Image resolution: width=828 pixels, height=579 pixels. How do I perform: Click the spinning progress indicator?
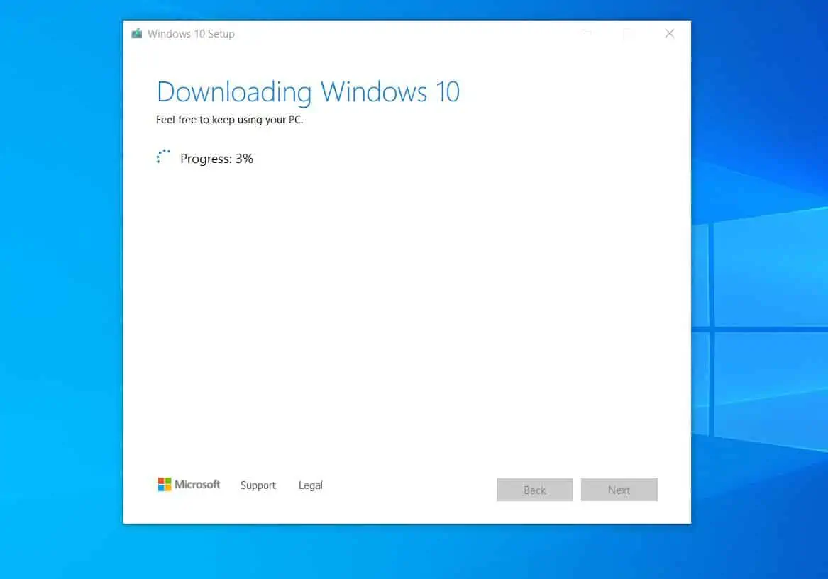click(163, 157)
